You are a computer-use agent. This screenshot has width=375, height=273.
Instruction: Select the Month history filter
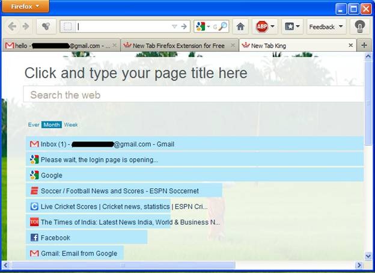pyautogui.click(x=52, y=124)
